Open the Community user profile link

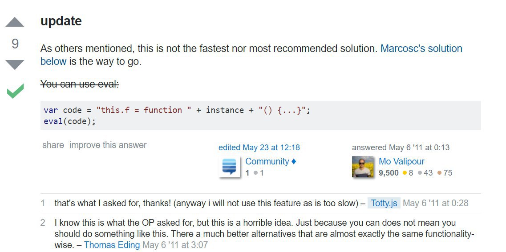[267, 161]
